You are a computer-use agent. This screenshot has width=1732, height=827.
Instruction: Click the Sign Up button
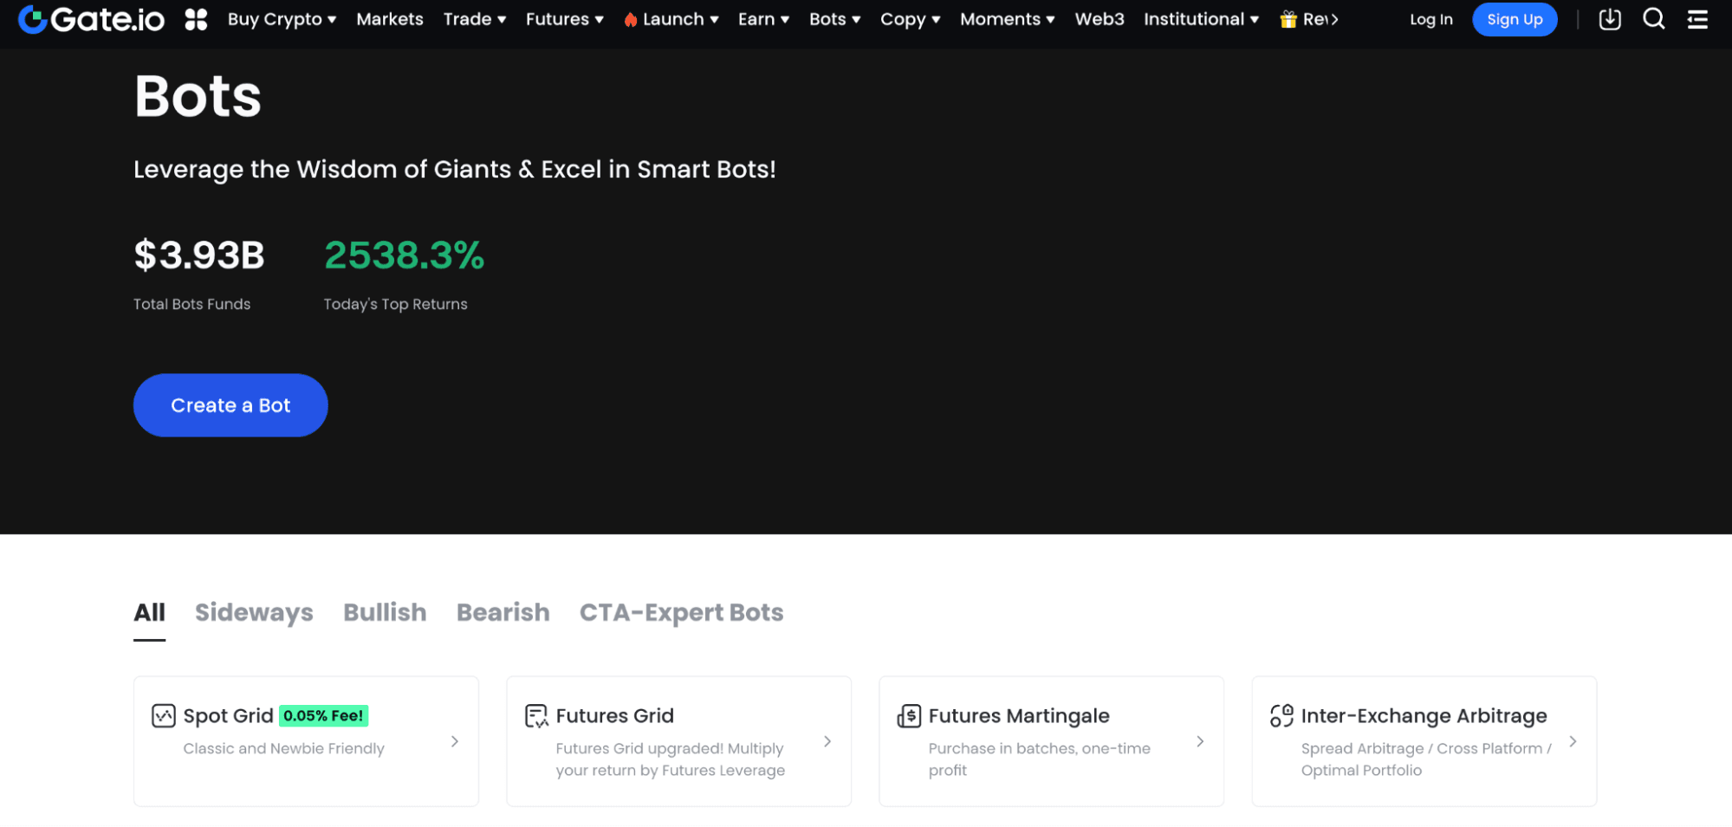[x=1515, y=19]
